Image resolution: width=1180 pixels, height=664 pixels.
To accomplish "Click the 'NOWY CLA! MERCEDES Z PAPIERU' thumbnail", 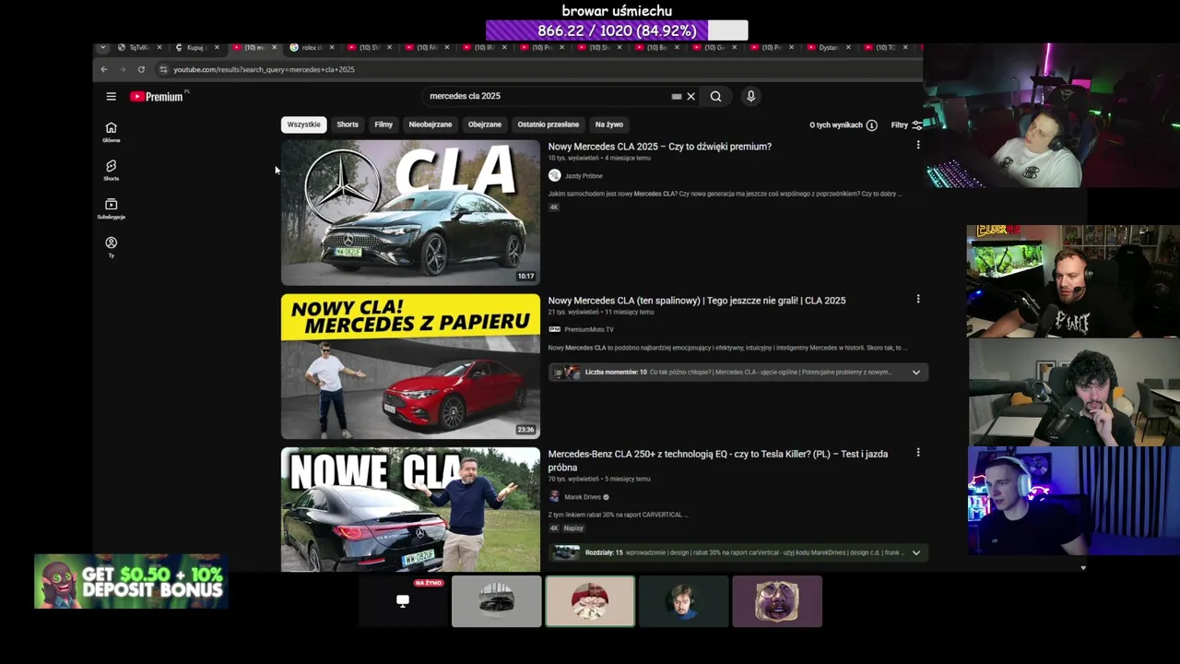I will pyautogui.click(x=410, y=366).
